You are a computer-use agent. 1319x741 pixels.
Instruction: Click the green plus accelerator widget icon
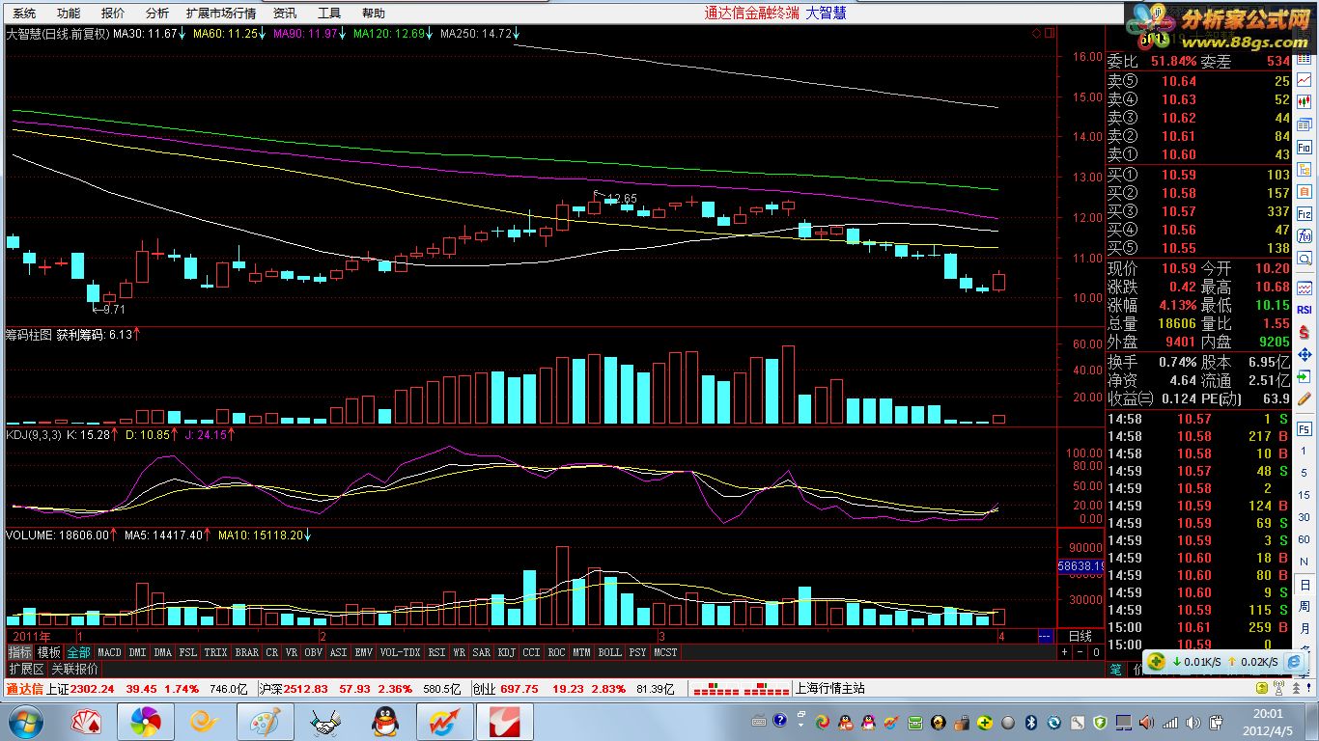(x=1156, y=661)
